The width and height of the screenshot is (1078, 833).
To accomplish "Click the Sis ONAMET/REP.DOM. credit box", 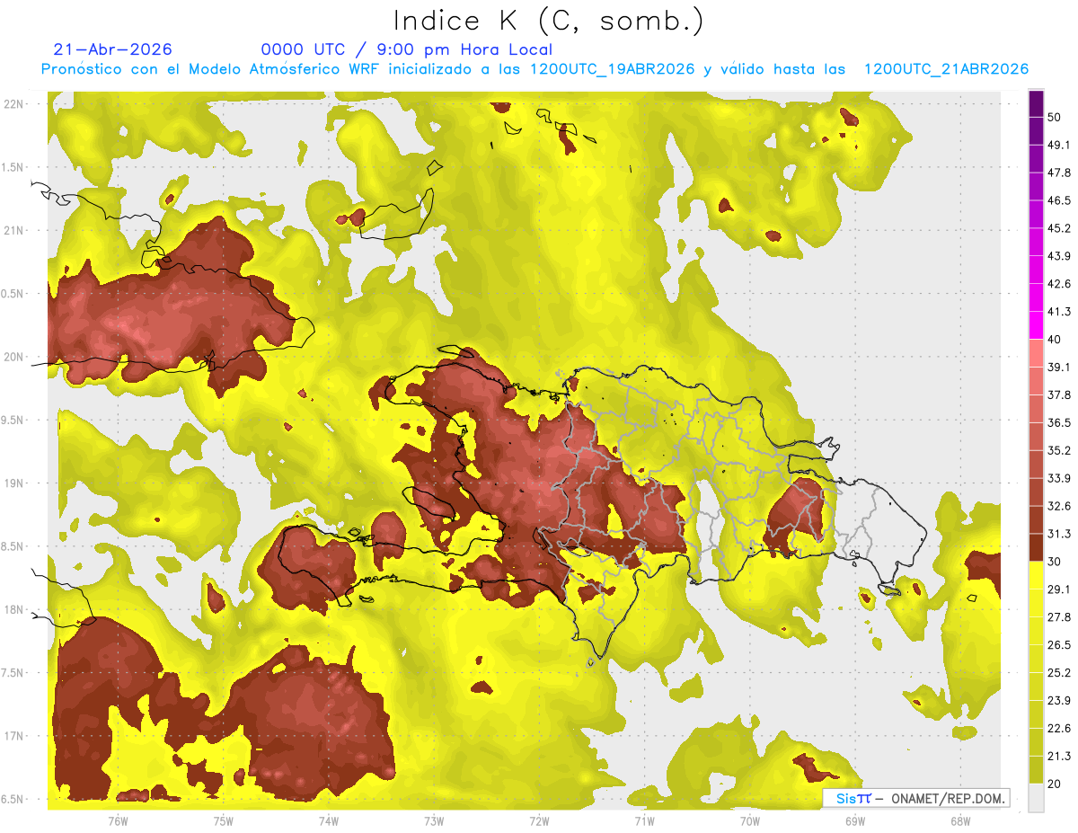I will pyautogui.click(x=916, y=798).
